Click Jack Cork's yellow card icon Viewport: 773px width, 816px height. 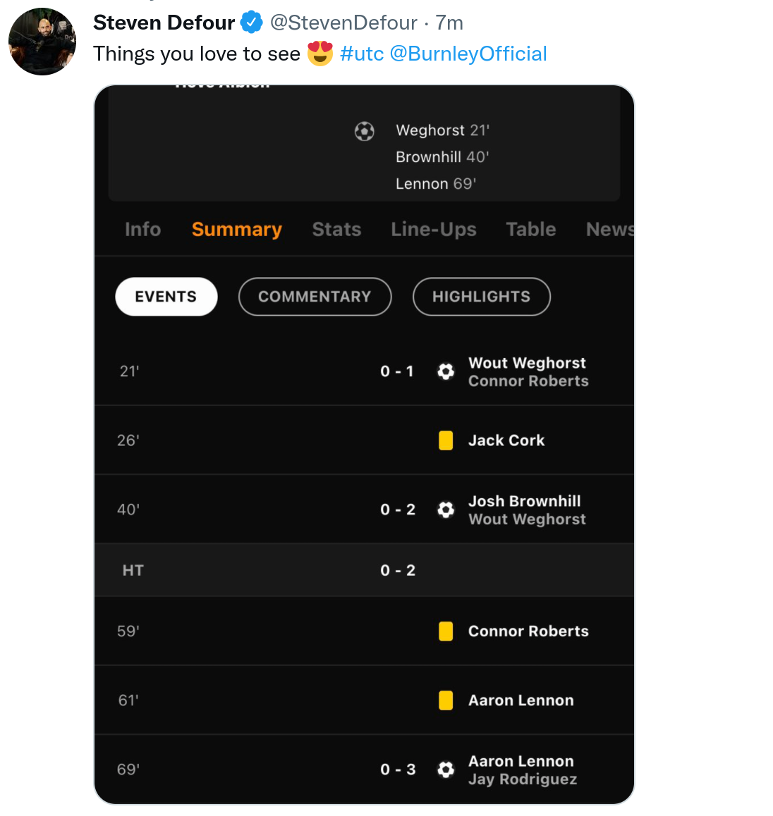point(446,440)
